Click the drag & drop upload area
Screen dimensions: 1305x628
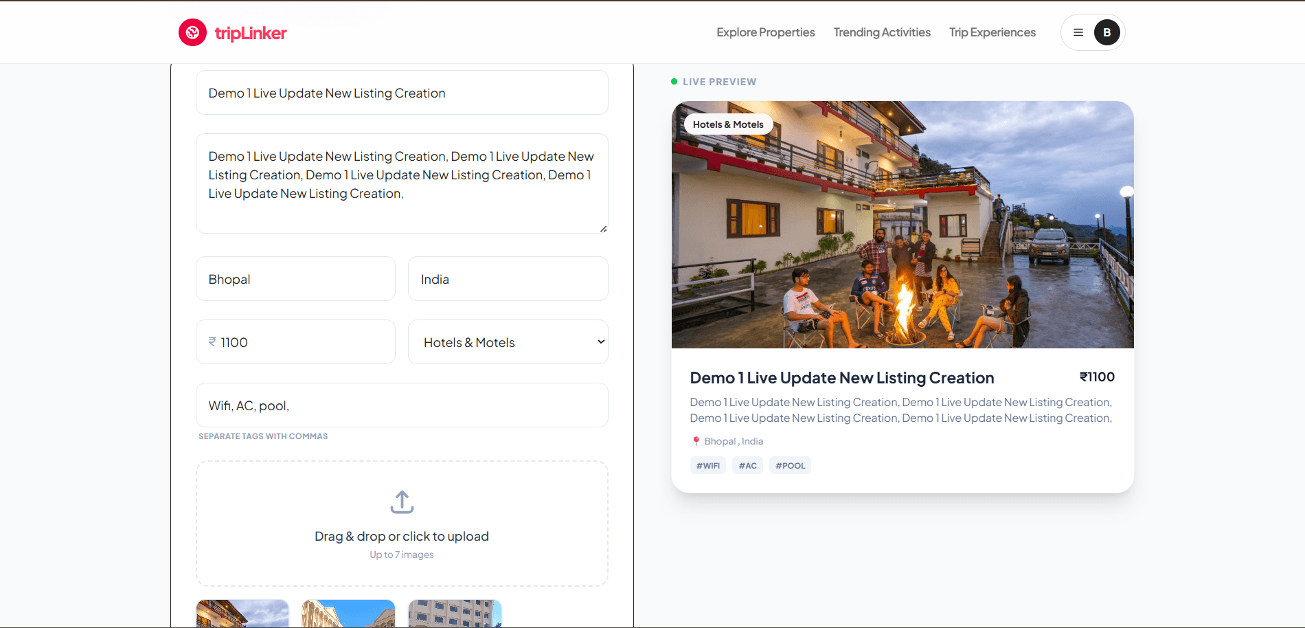tap(402, 524)
